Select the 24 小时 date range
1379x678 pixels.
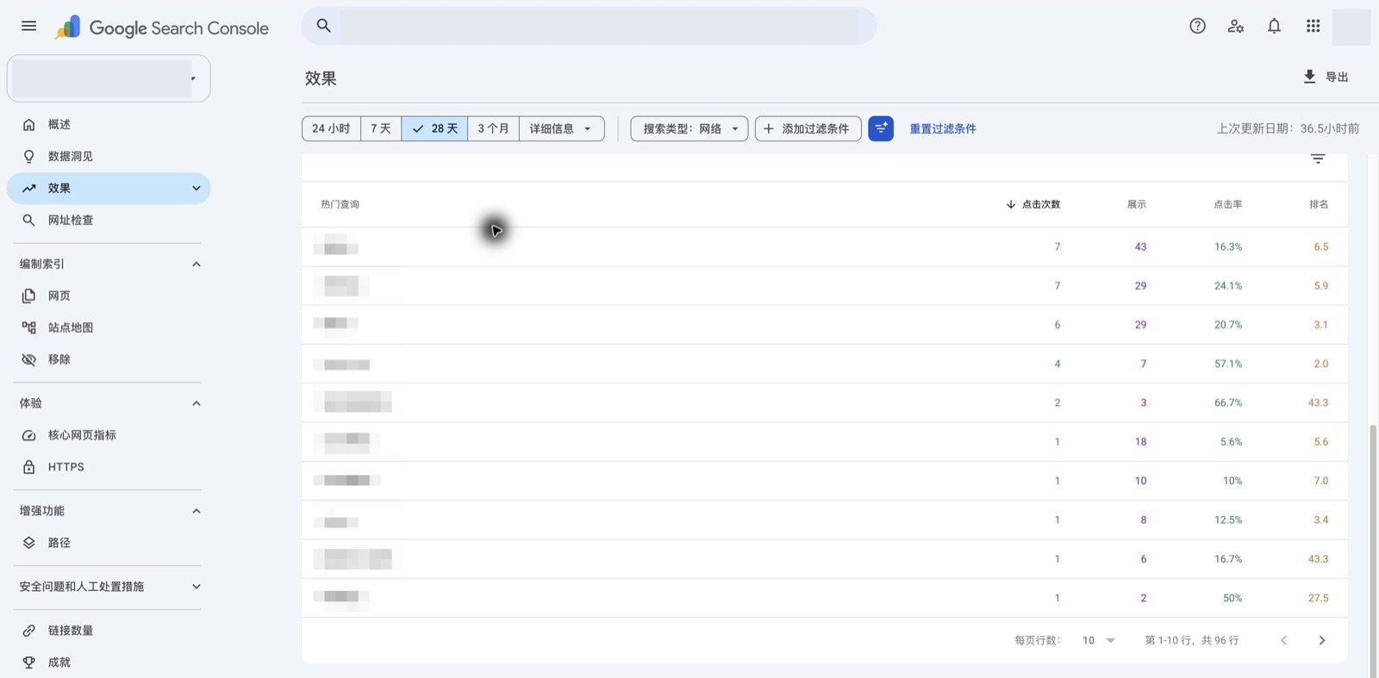click(x=331, y=128)
